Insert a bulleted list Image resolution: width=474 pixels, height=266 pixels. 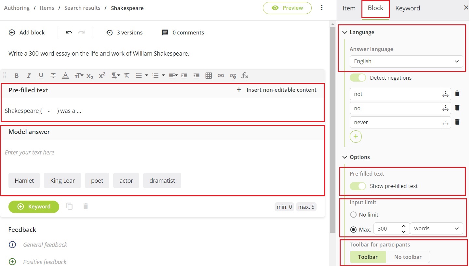[x=139, y=75]
